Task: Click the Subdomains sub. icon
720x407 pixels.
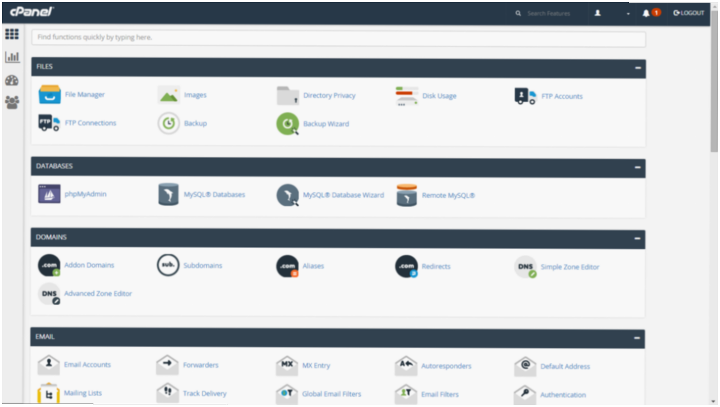Action: (x=168, y=265)
